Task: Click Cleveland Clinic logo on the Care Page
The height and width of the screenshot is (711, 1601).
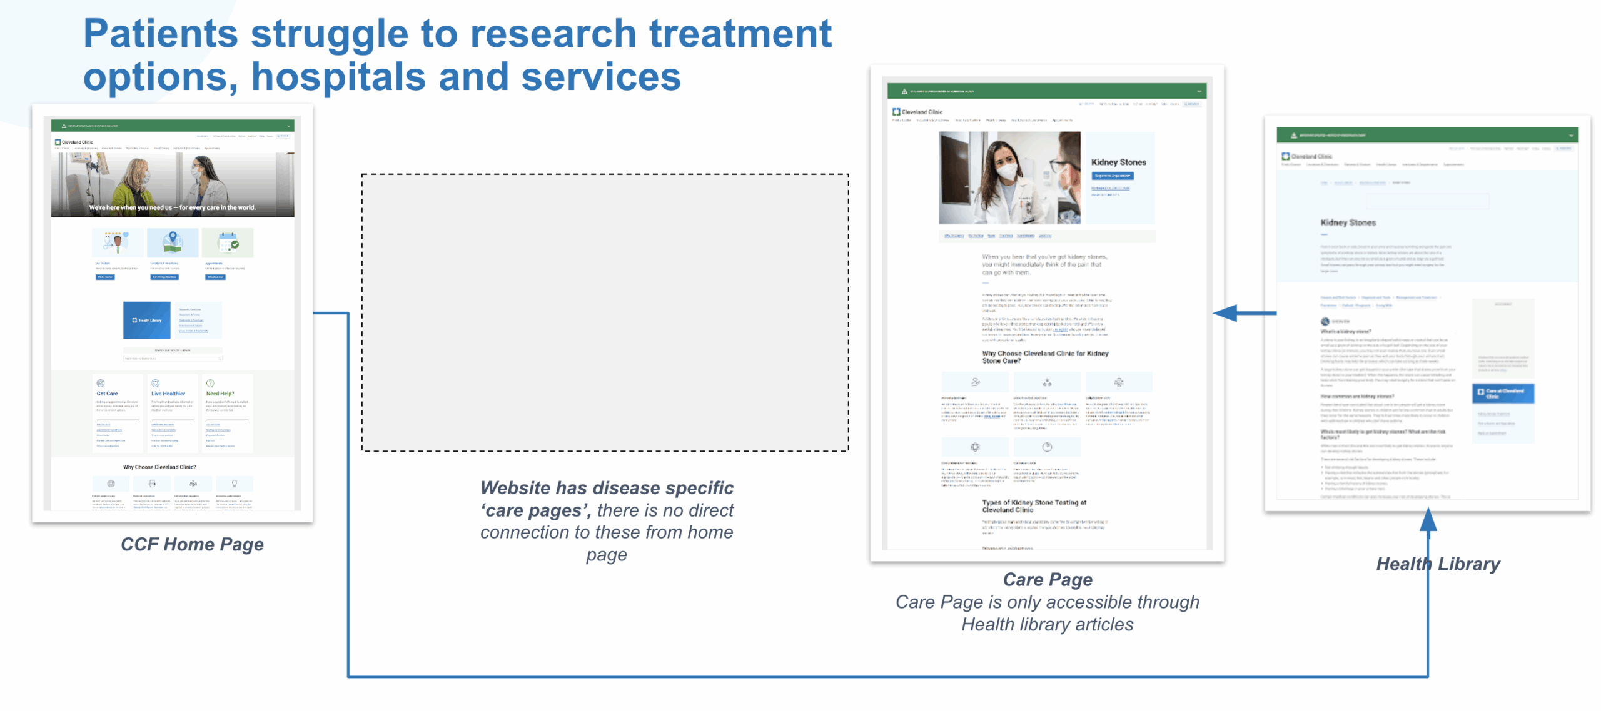Action: pyautogui.click(x=917, y=112)
